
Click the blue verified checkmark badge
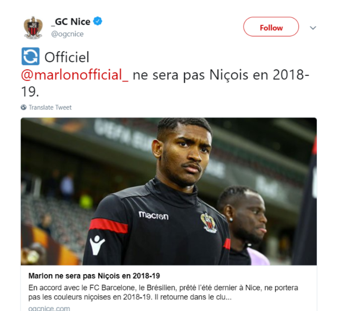point(98,21)
